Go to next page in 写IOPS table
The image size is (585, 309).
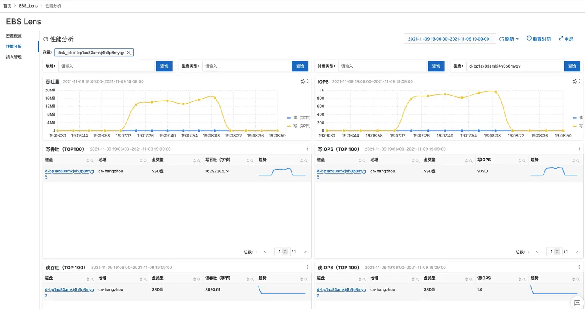pos(577,252)
